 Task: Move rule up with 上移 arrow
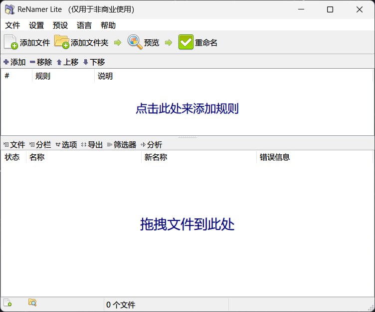click(x=68, y=62)
